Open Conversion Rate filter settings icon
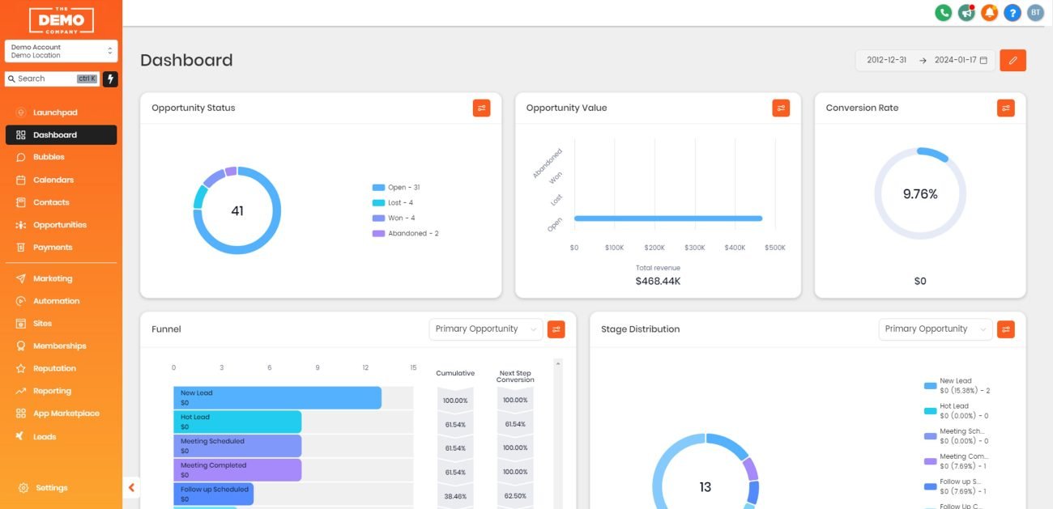The width and height of the screenshot is (1053, 509). pyautogui.click(x=1006, y=108)
